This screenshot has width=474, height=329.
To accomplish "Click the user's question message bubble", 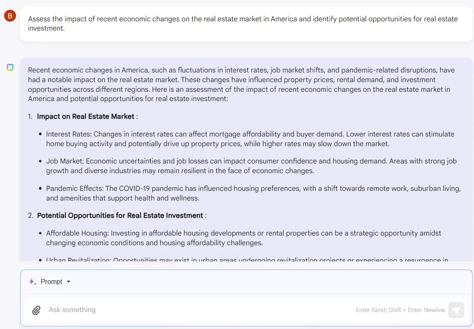I will (246, 24).
